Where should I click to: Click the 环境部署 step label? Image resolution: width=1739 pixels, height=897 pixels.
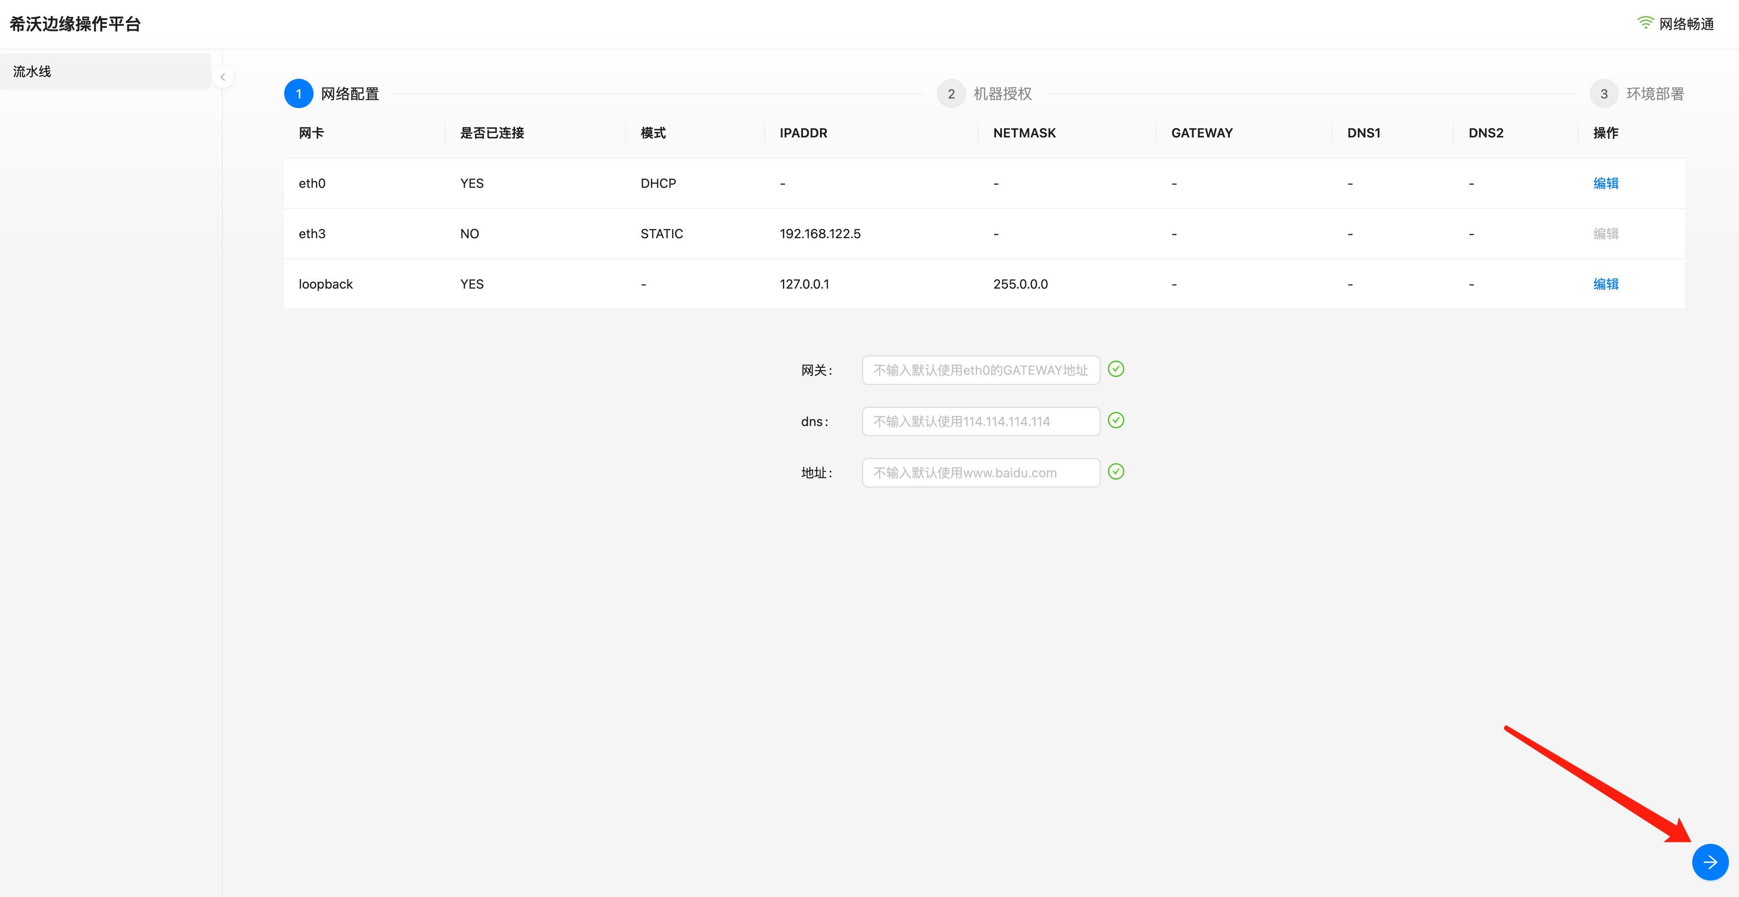1655,94
